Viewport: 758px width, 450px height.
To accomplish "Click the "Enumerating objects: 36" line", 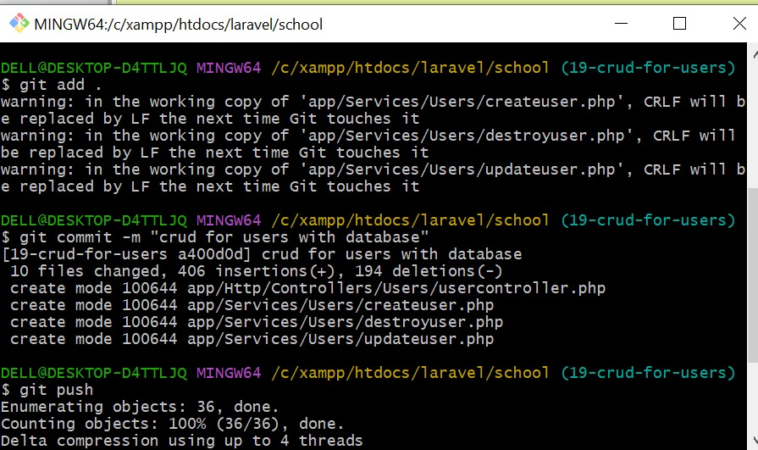I will [x=140, y=407].
